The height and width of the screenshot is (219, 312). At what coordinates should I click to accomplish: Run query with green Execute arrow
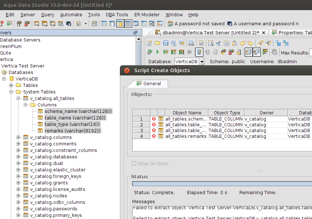click(x=157, y=52)
